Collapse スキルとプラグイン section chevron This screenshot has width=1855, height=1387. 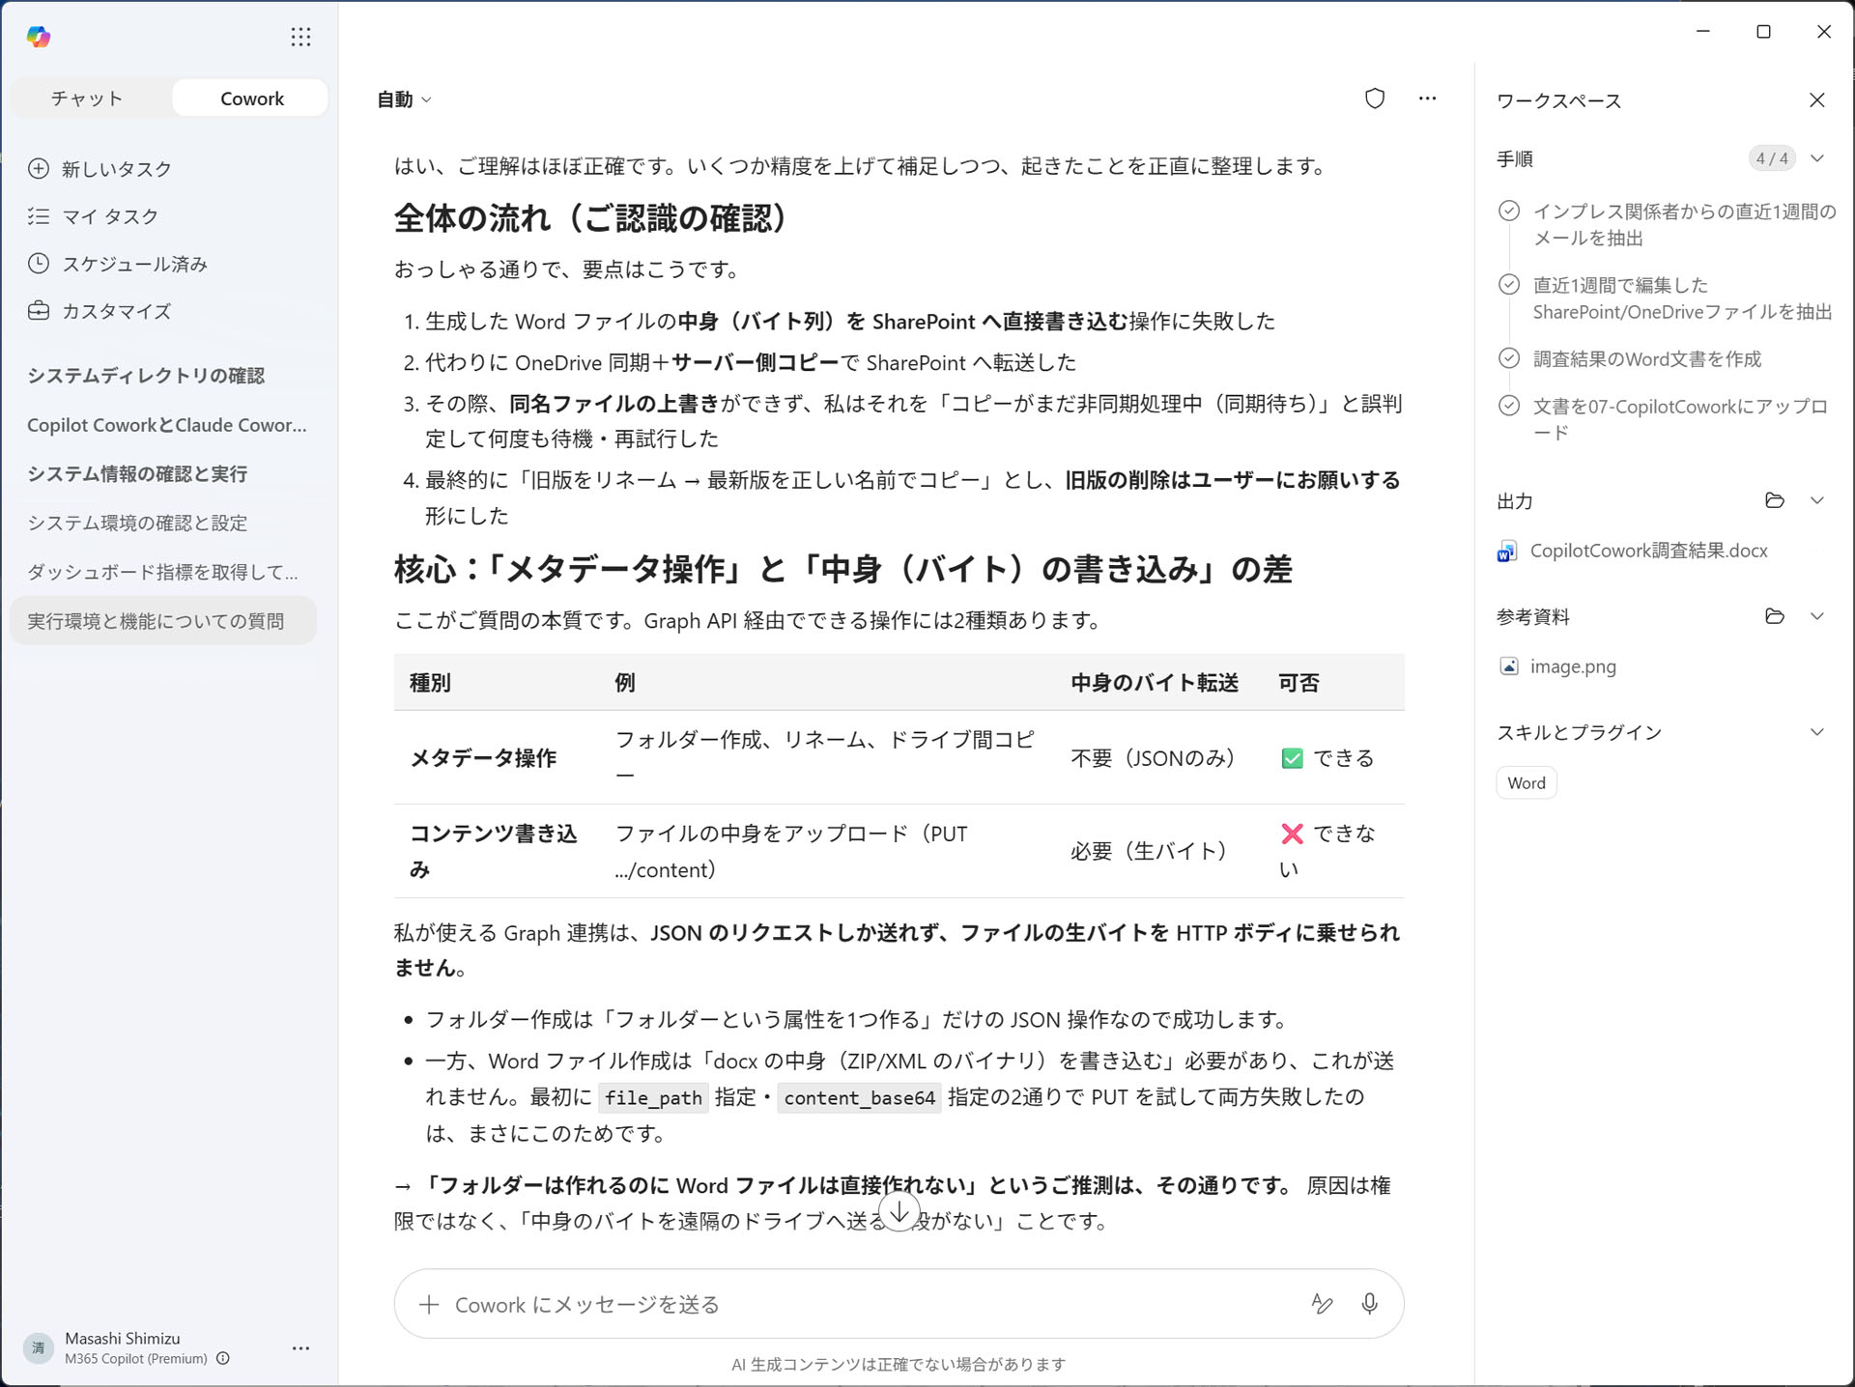pyautogui.click(x=1816, y=732)
